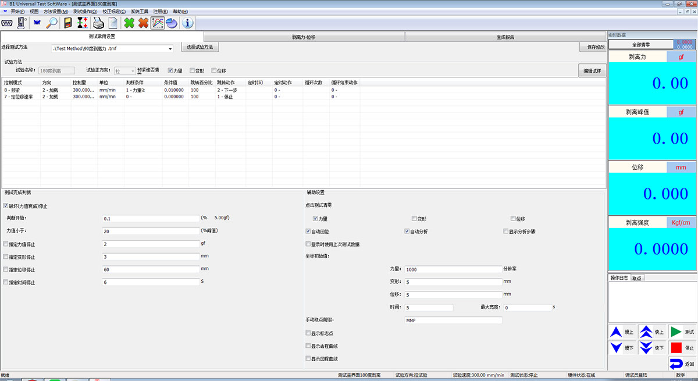Click the 保存修改 button
698x381 pixels.
tap(593, 47)
